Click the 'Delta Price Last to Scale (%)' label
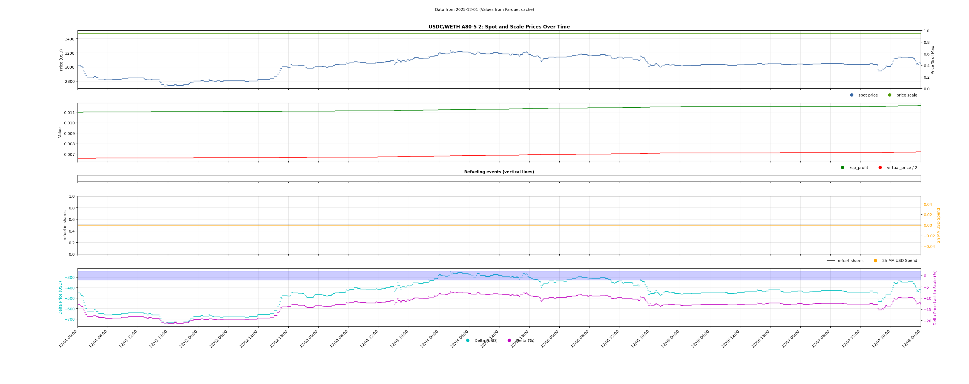969x384 pixels. coord(935,298)
